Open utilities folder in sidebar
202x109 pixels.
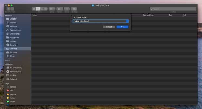pos(18,41)
